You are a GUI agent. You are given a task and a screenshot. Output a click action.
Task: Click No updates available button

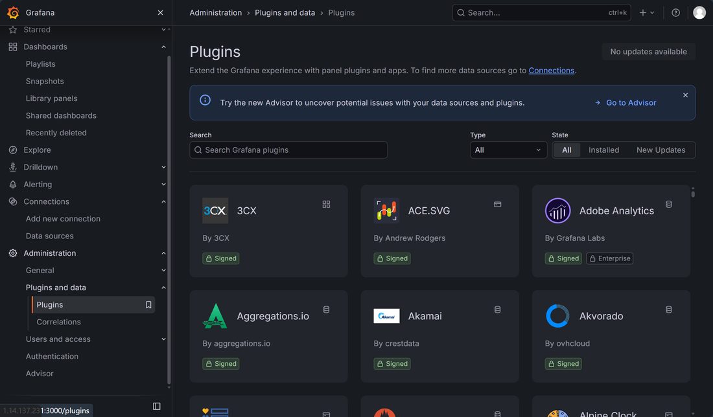[648, 52]
